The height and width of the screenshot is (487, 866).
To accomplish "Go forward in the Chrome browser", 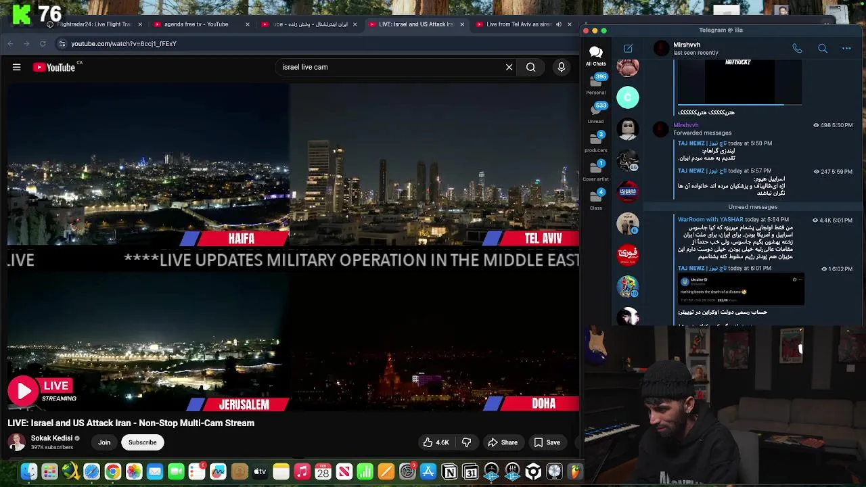I will pos(26,43).
